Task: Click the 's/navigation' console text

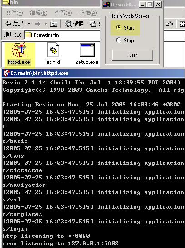Action: [x=24, y=185]
